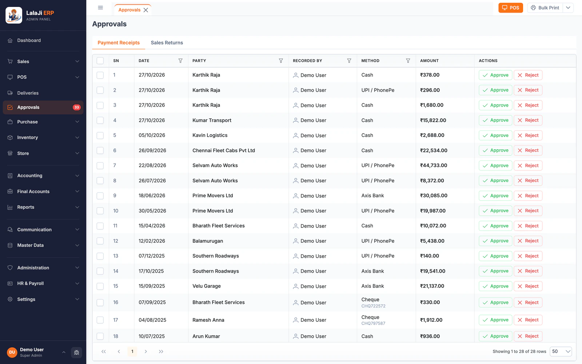The height and width of the screenshot is (364, 582).
Task: Toggle the select-all header checkbox
Action: [x=100, y=61]
